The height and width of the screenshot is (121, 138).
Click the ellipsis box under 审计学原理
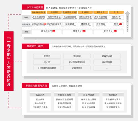tap(107, 68)
